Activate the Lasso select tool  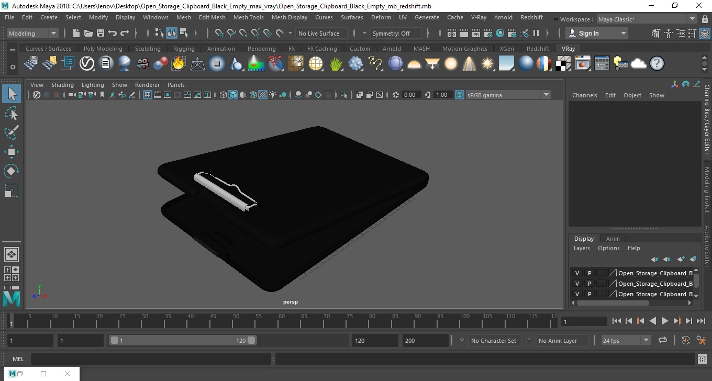click(12, 113)
